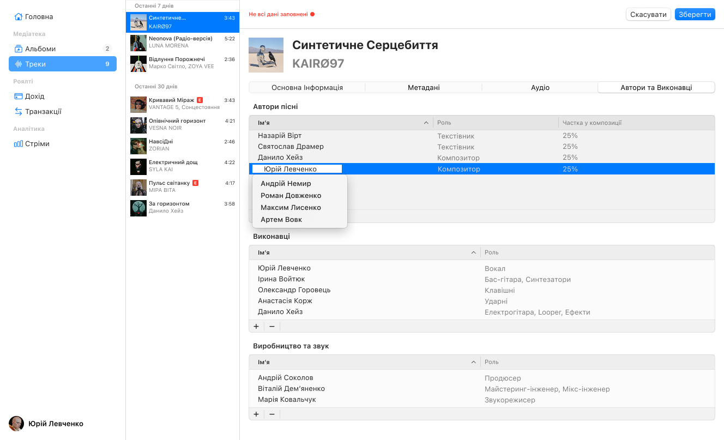This screenshot has width=724, height=440.
Task: Pick Максим Лисенко in the autocomplete list
Action: [291, 208]
